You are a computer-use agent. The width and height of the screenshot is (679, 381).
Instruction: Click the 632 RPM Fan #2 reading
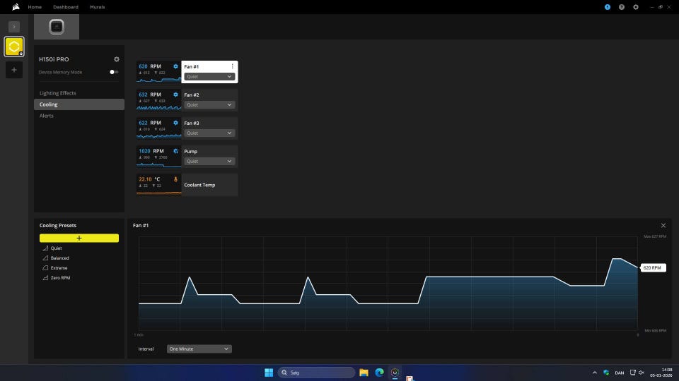(x=150, y=95)
